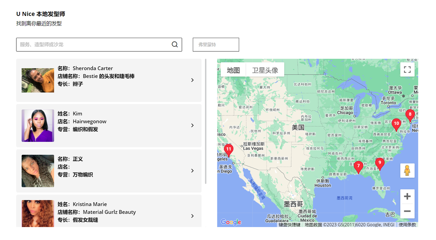The width and height of the screenshot is (436, 240).
Task: Click map marker number 11
Action: [229, 150]
